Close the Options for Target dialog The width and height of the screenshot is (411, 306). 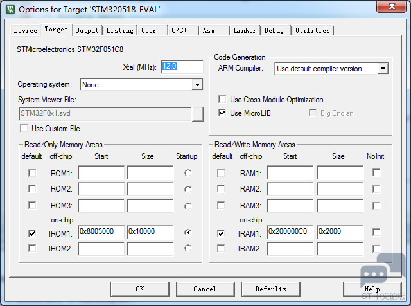[392, 6]
